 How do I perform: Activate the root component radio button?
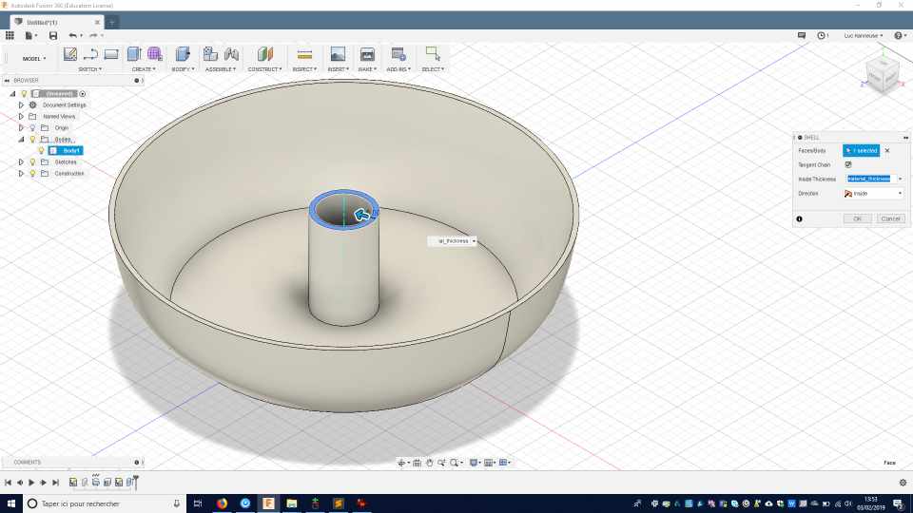click(x=83, y=94)
